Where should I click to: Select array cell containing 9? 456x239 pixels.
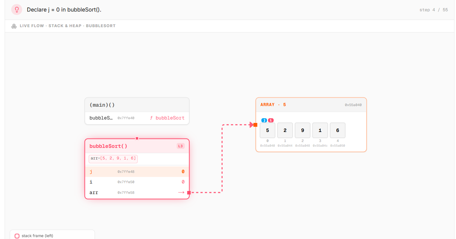click(303, 130)
